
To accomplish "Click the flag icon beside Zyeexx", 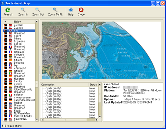I will tap(11, 28).
